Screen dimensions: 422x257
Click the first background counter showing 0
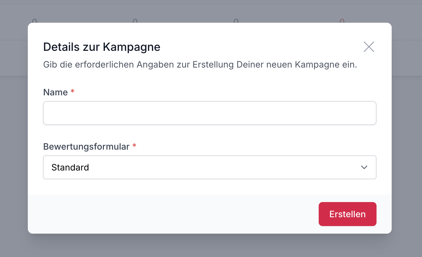point(34,21)
